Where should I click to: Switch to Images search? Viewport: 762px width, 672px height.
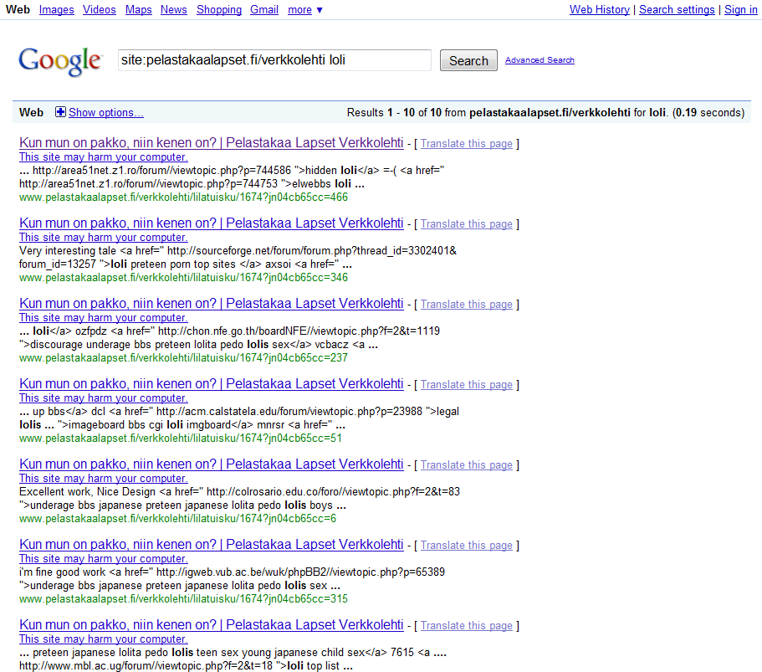coord(56,10)
